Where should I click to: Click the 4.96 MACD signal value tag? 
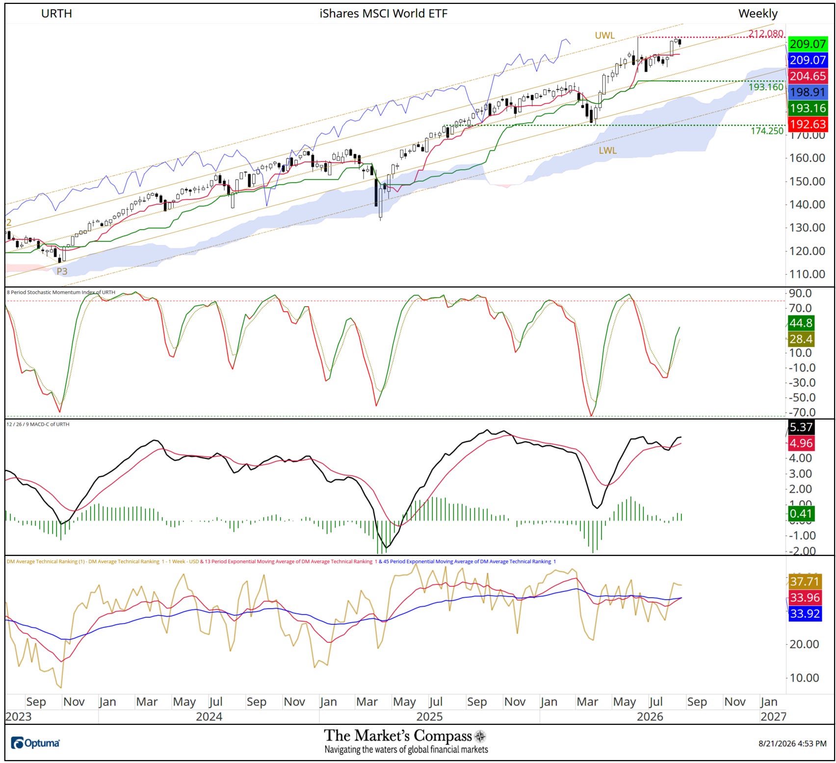(x=801, y=443)
